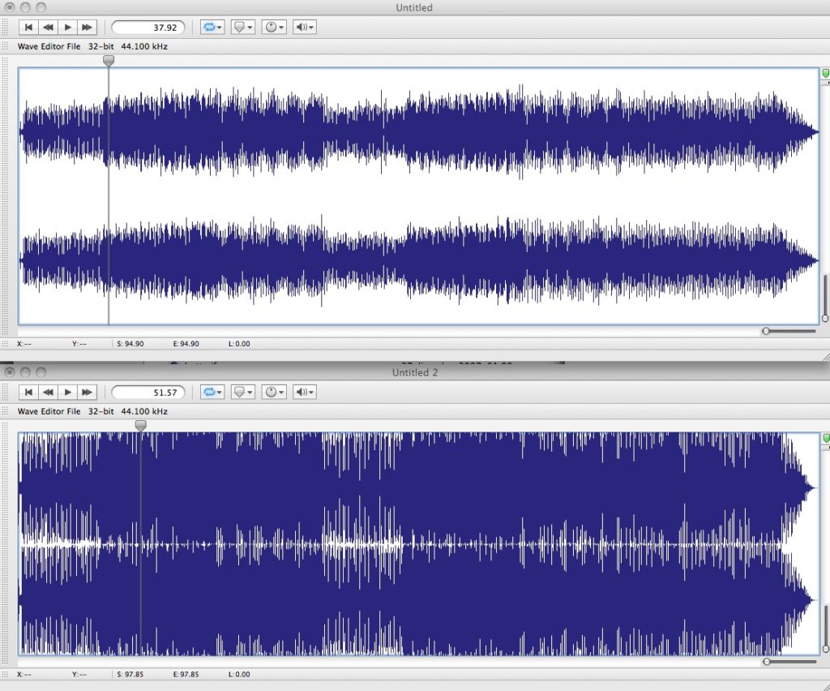Click green marker icon beside Untitled waveform
This screenshot has width=830, height=691.
point(826,73)
